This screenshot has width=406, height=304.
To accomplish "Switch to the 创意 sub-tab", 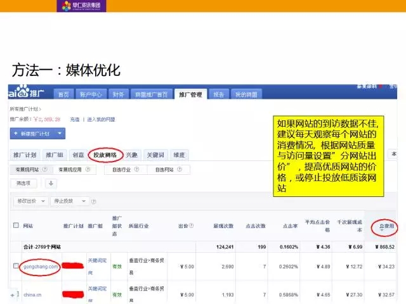I will pyautogui.click(x=78, y=155).
